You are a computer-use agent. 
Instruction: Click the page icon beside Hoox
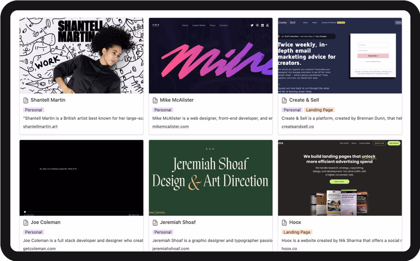[x=284, y=222]
